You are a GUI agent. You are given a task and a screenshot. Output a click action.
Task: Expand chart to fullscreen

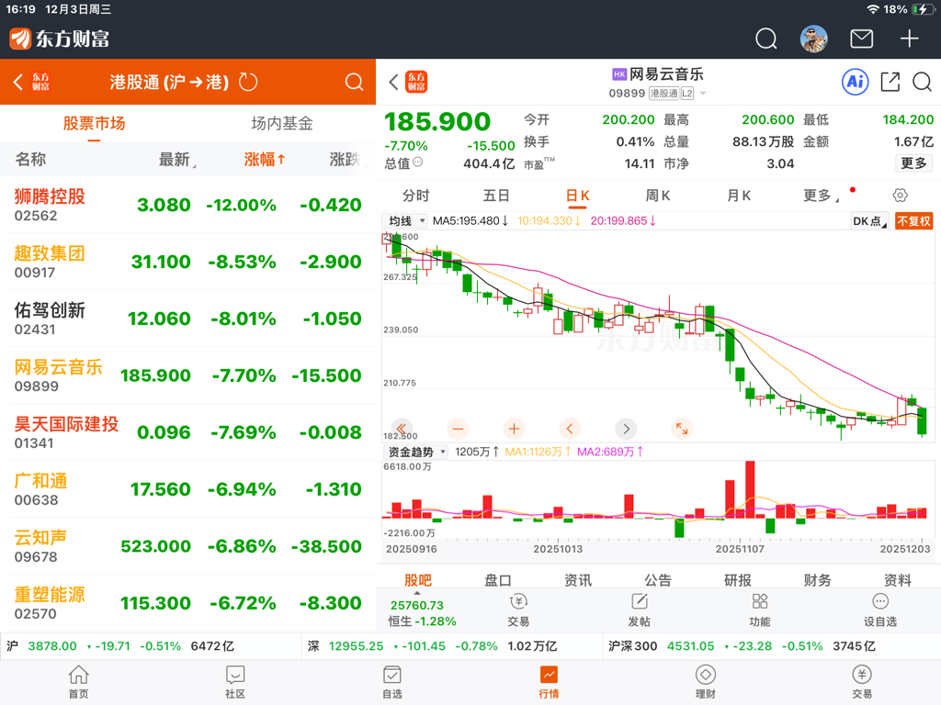682,429
